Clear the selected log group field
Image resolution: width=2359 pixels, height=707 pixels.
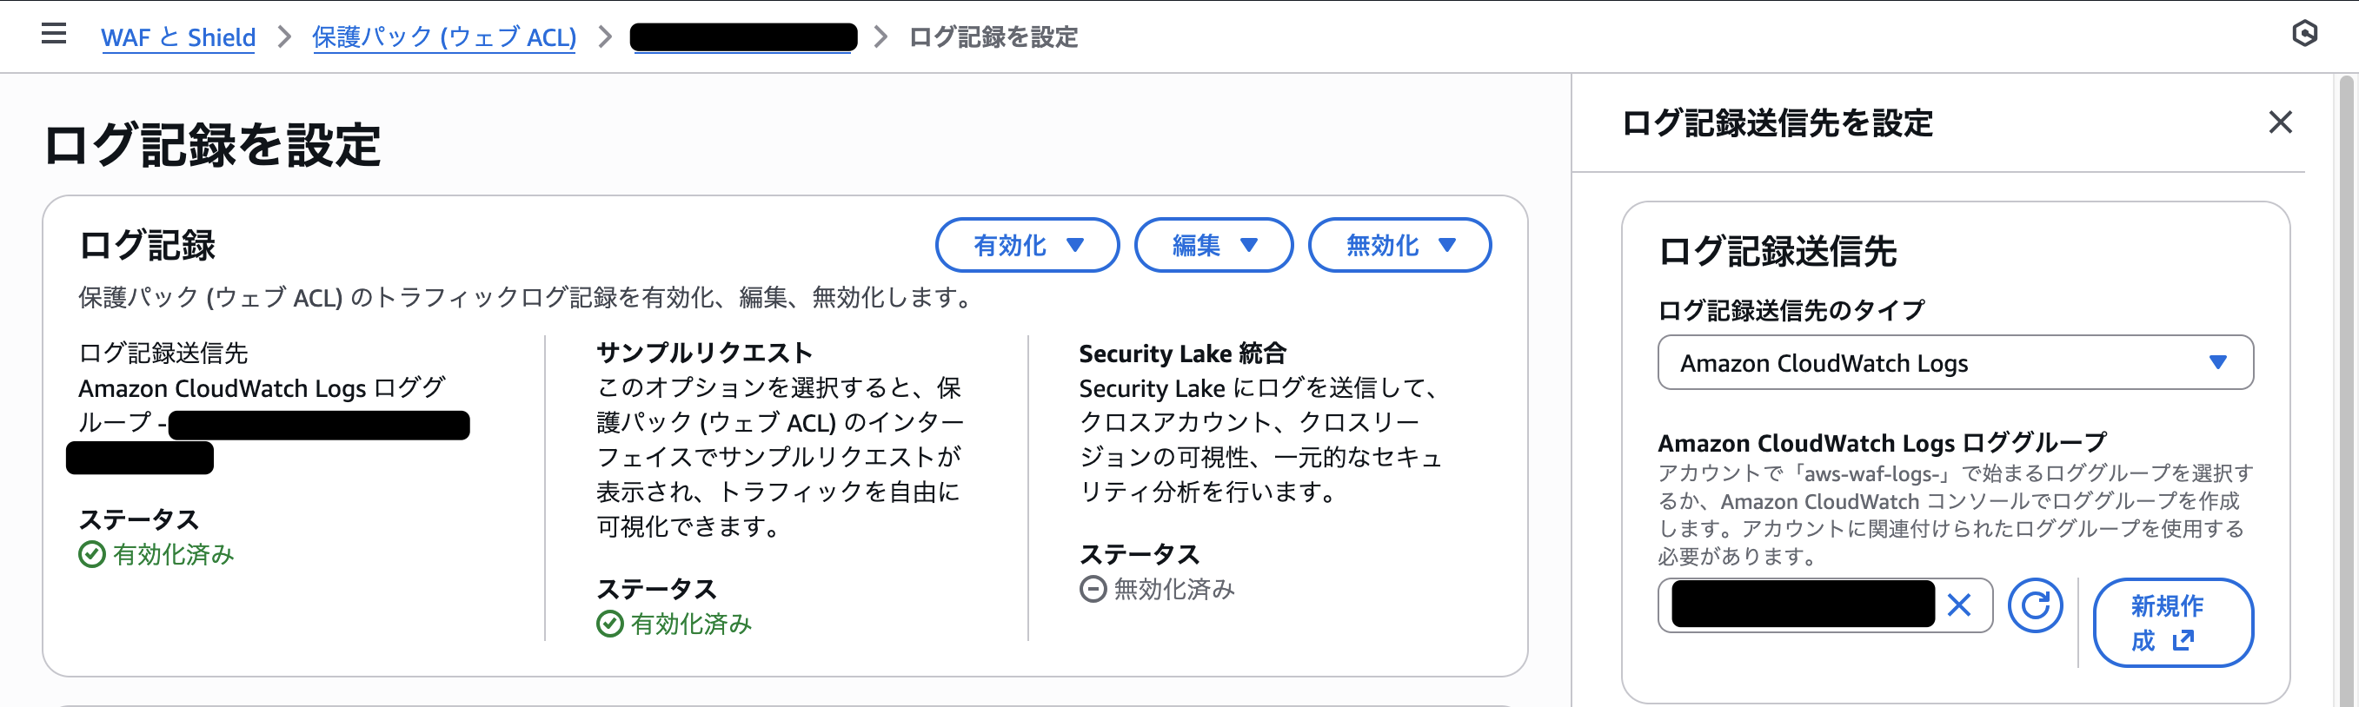1959,605
